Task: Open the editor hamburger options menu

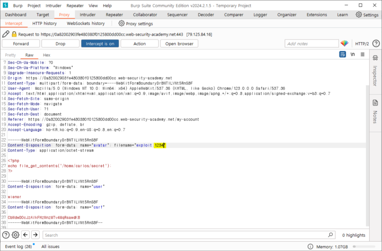Action: (x=363, y=54)
